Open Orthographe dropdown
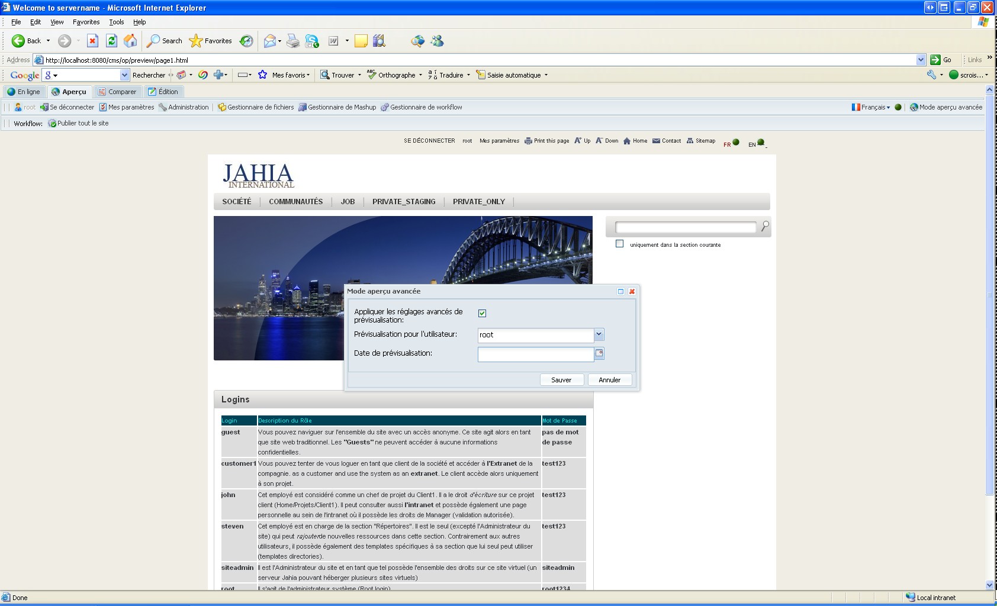Viewport: 997px width, 606px height. click(x=395, y=75)
